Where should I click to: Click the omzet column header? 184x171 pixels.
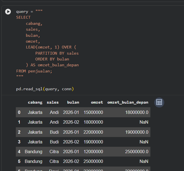coord(97,102)
